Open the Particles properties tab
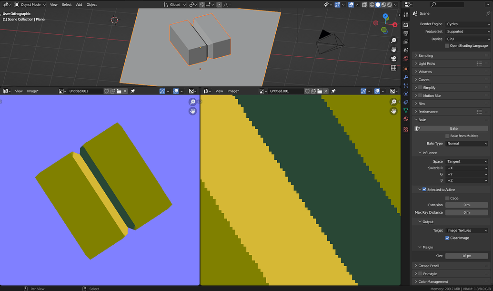 pos(405,85)
